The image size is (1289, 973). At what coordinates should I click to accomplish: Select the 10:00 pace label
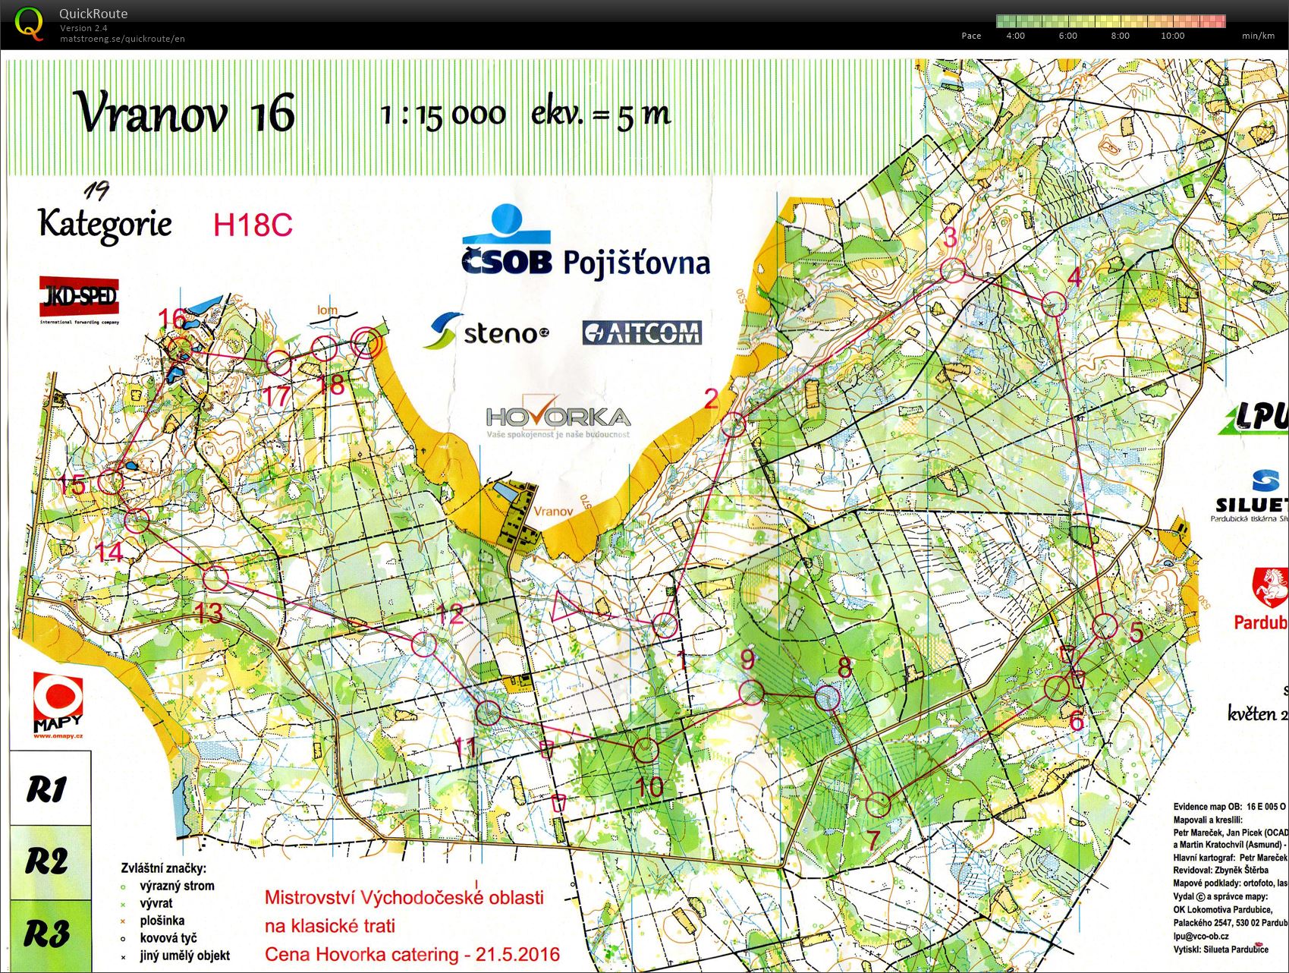click(1172, 36)
